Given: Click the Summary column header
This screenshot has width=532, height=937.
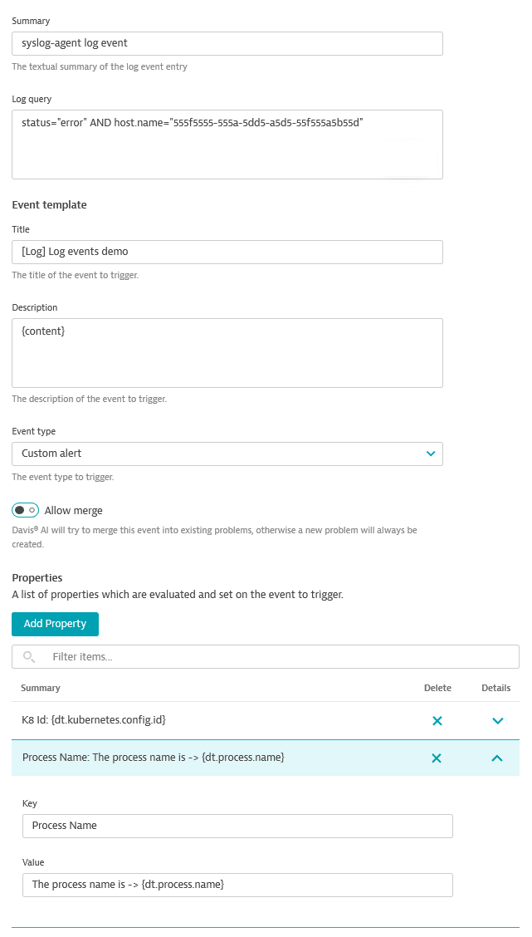Looking at the screenshot, I should (x=41, y=688).
